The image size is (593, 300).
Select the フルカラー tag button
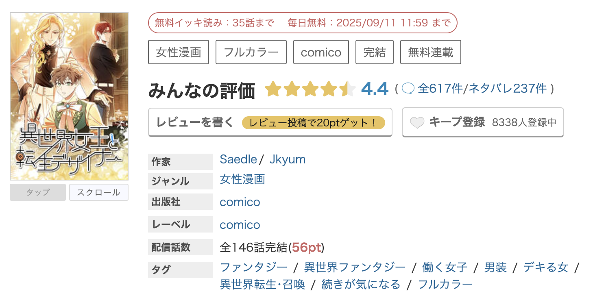pos(251,52)
